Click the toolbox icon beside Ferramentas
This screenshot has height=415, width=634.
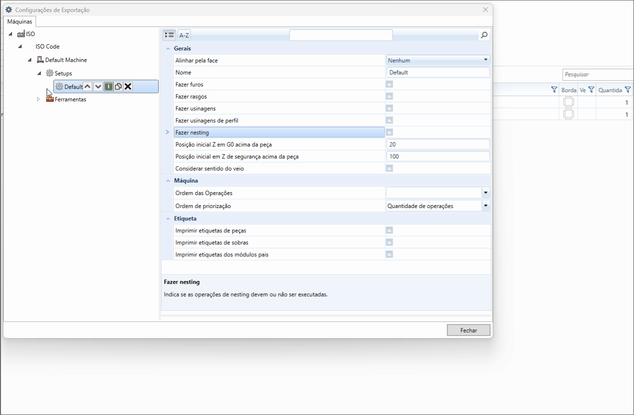pyautogui.click(x=50, y=99)
